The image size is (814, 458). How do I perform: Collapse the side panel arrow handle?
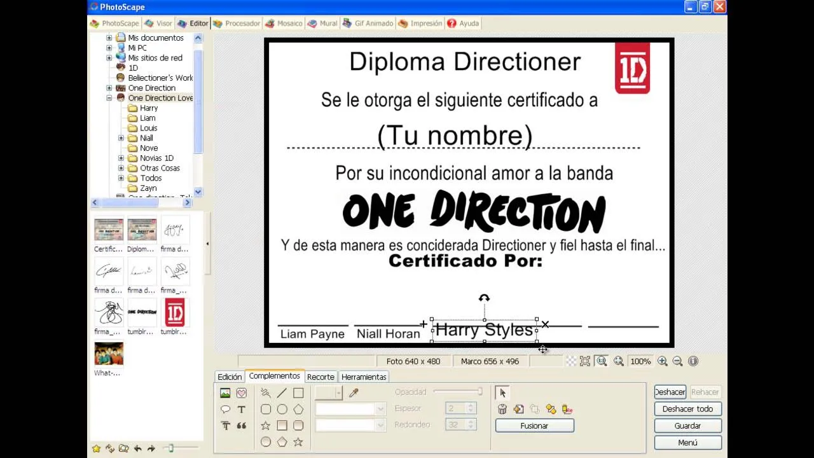[x=207, y=244]
